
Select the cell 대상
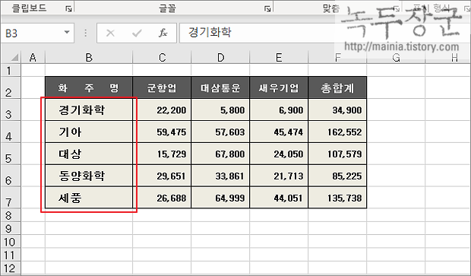(89, 154)
